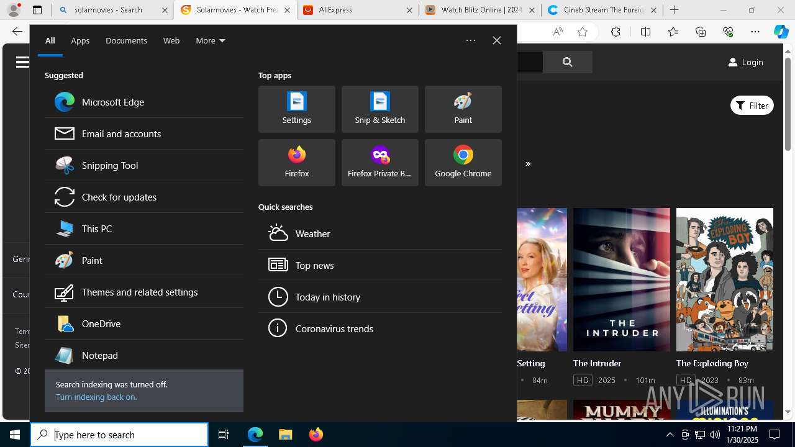Open Task View on the taskbar

(224, 435)
